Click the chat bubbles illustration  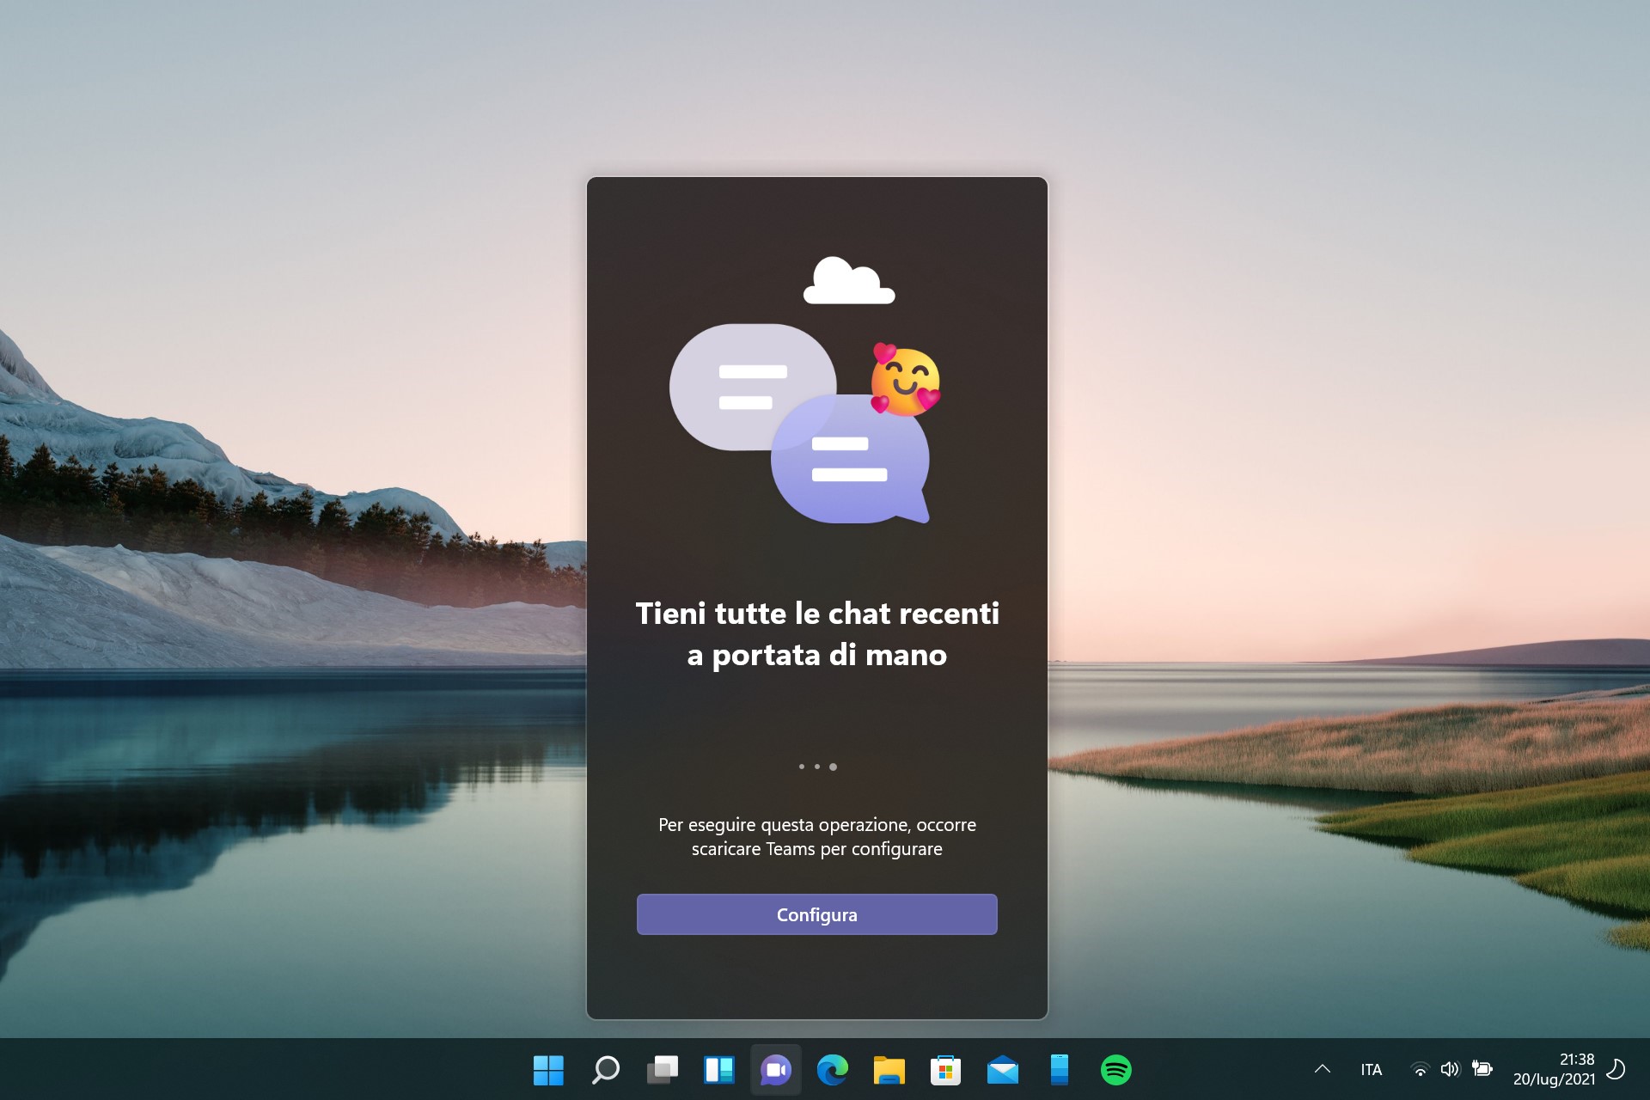point(804,423)
